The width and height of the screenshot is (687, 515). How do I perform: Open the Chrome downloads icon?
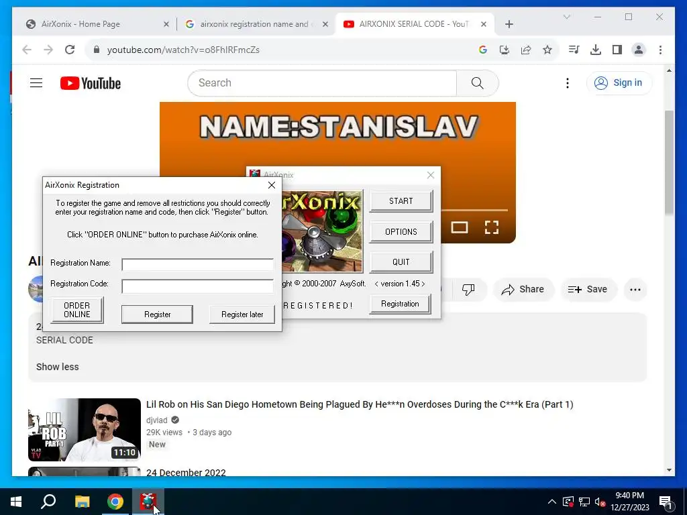point(596,50)
